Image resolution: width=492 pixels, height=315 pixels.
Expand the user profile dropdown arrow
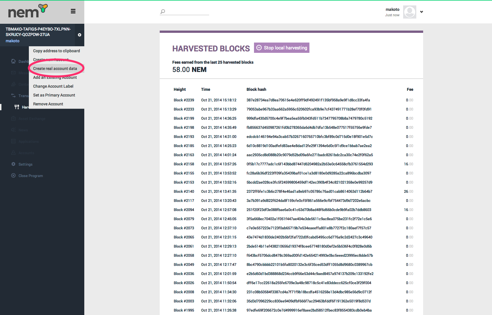pos(421,12)
